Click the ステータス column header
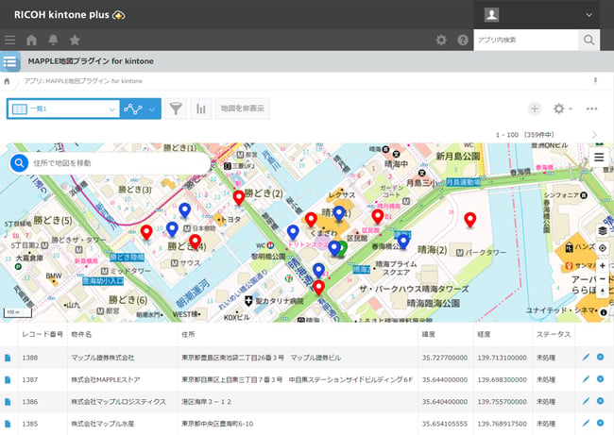The height and width of the screenshot is (435, 614). (554, 334)
